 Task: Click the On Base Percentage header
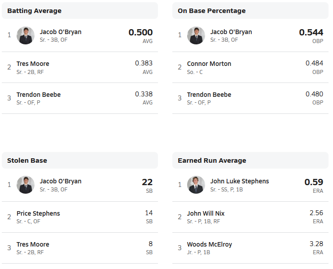coord(212,11)
